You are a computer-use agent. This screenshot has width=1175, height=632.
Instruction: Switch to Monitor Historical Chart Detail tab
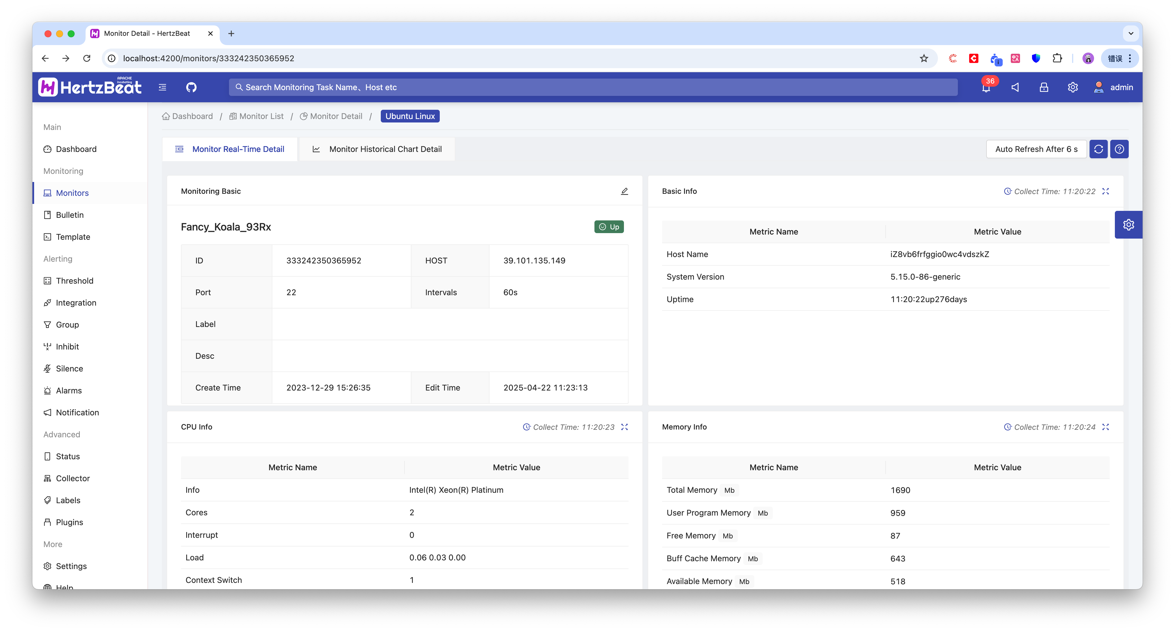click(377, 149)
